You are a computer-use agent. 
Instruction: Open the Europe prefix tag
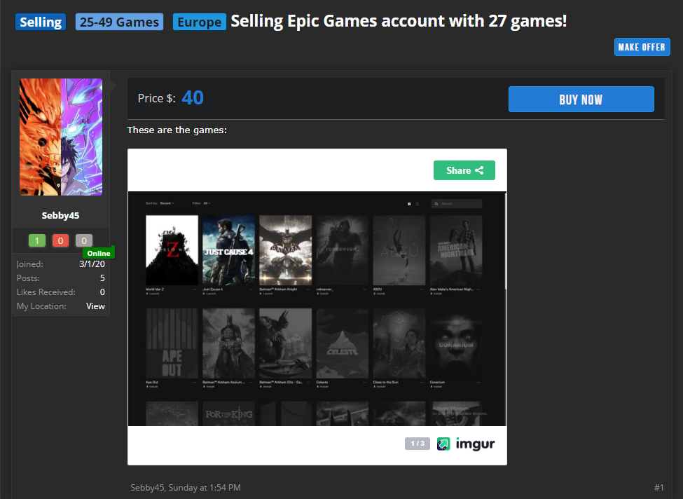click(200, 22)
